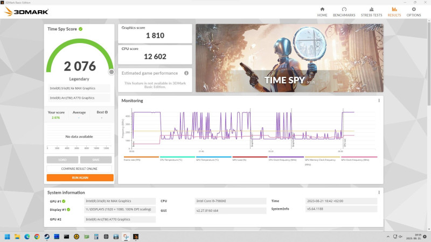
Task: Show hidden system tray icons
Action: coord(388,237)
